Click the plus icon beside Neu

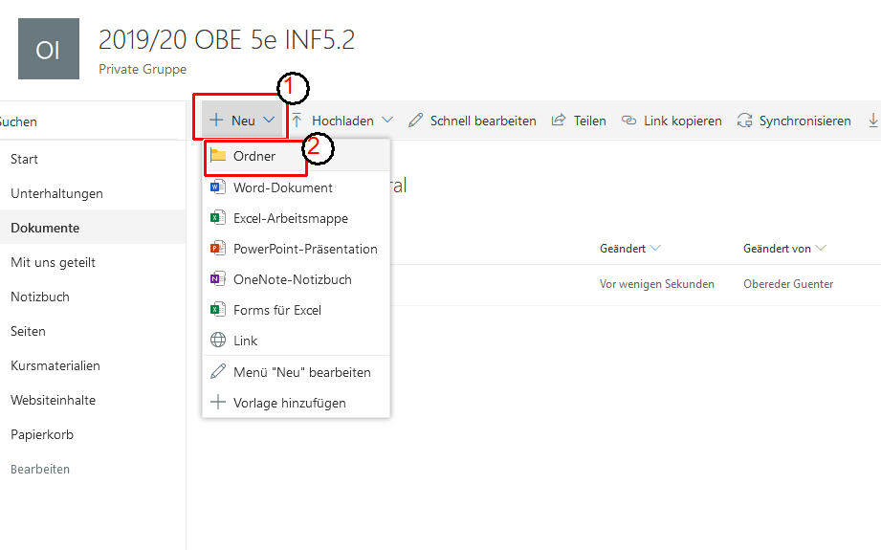(x=216, y=121)
